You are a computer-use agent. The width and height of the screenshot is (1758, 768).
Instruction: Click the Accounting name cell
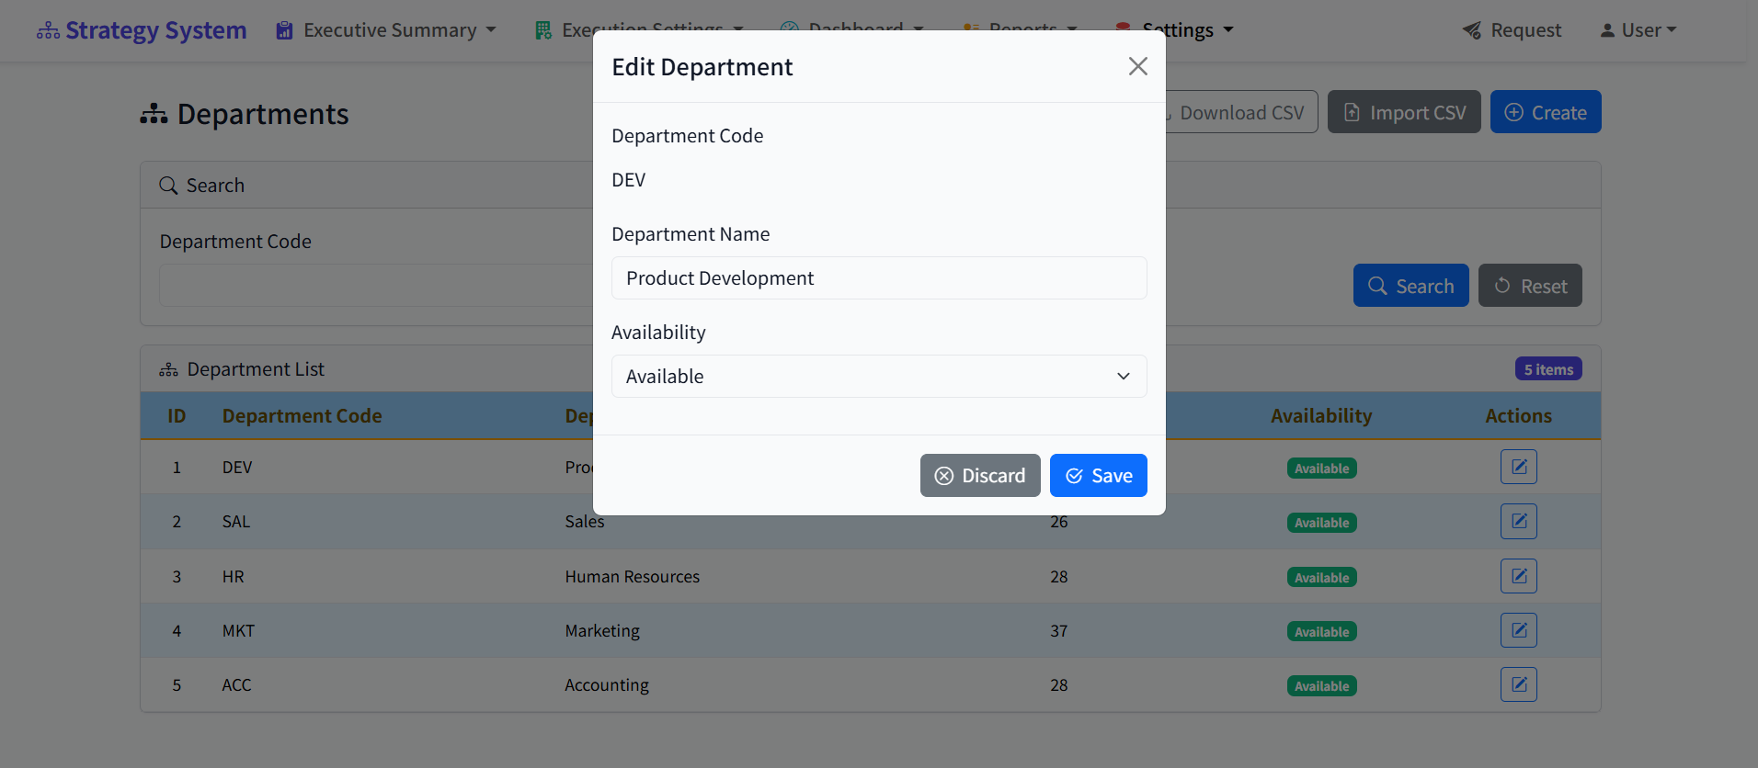pos(607,685)
